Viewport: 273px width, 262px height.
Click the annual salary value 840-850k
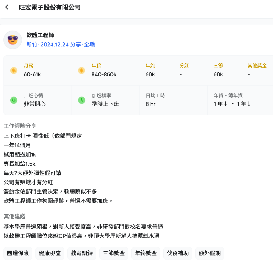click(104, 75)
